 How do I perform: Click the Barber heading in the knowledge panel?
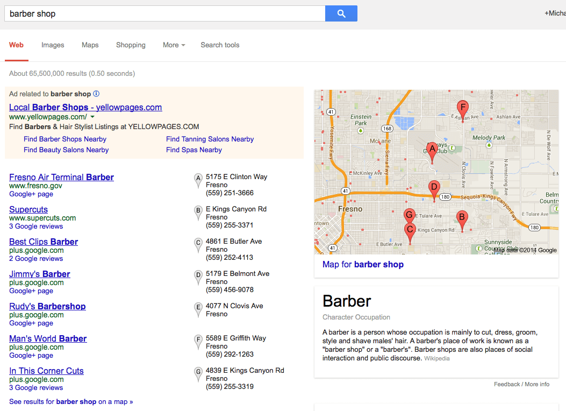click(x=347, y=301)
